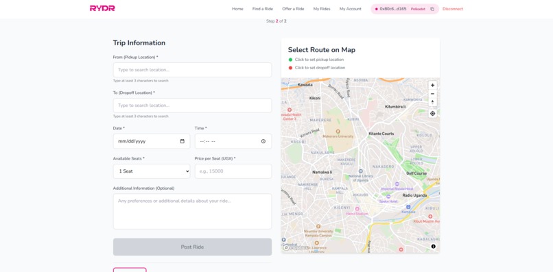Screen dimensions: 553x272
Task: Click the Kibuli Muslim Hospital marker
Action: [x=430, y=217]
